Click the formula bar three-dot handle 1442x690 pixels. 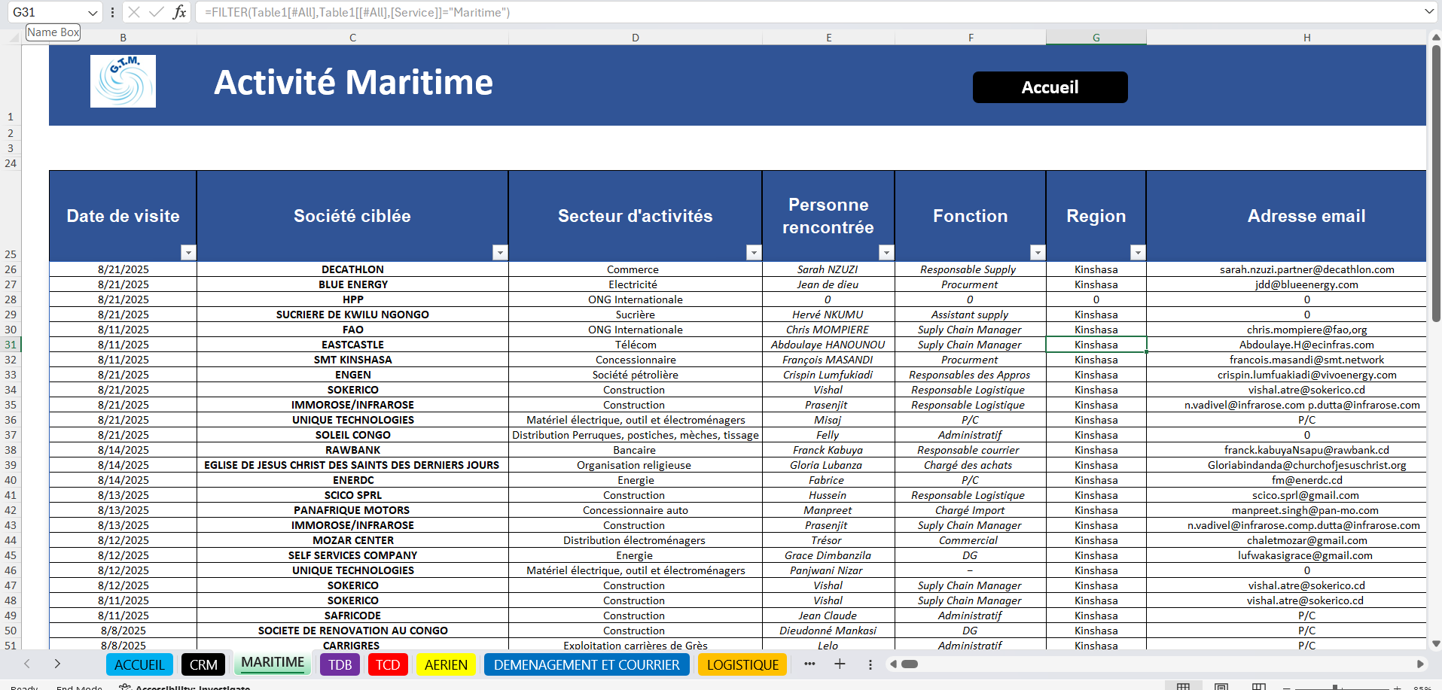[x=112, y=12]
